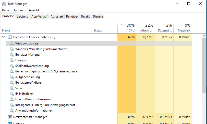Click the Windows Update service gear icon
The image size is (207, 124).
pyautogui.click(x=12, y=43)
